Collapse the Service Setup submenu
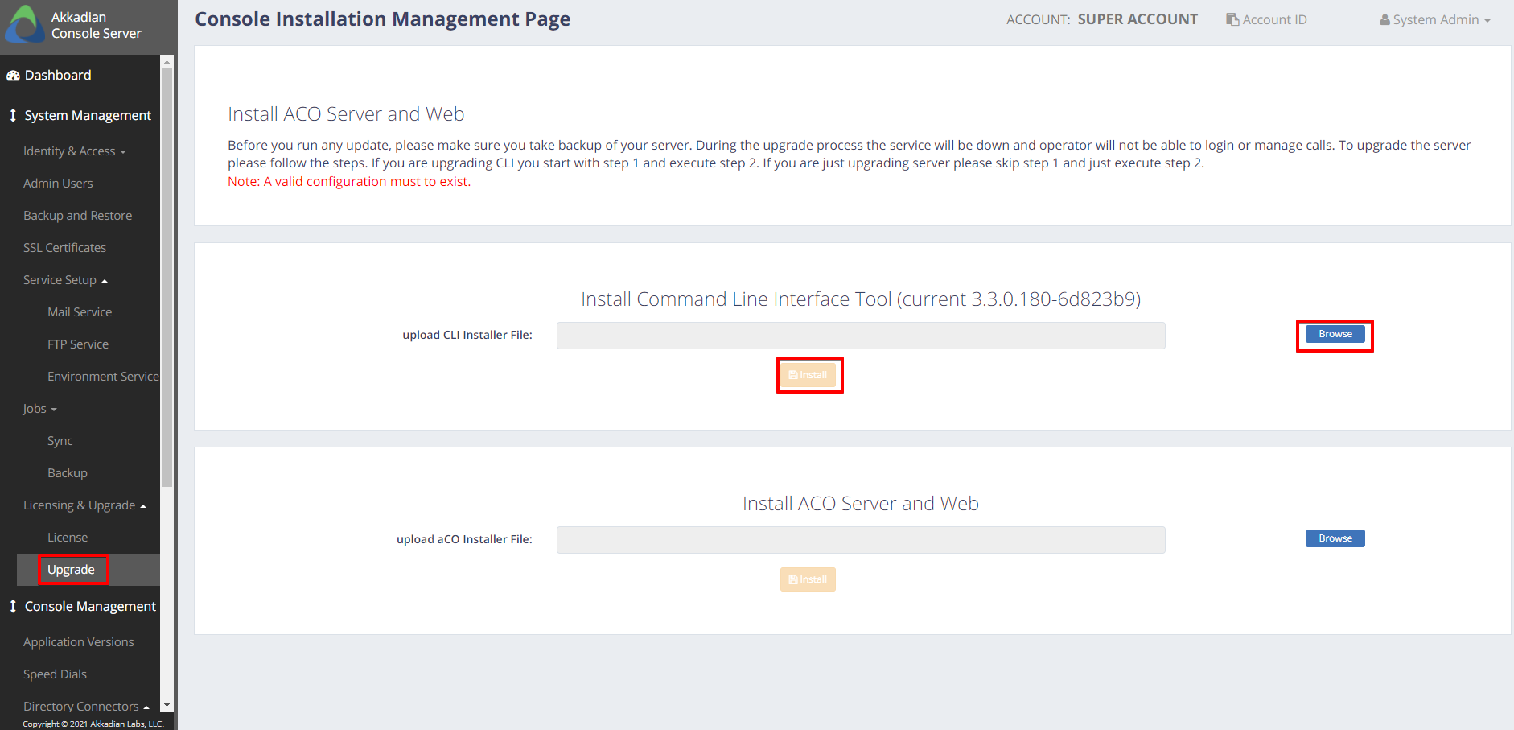Viewport: 1514px width, 730px height. click(65, 280)
